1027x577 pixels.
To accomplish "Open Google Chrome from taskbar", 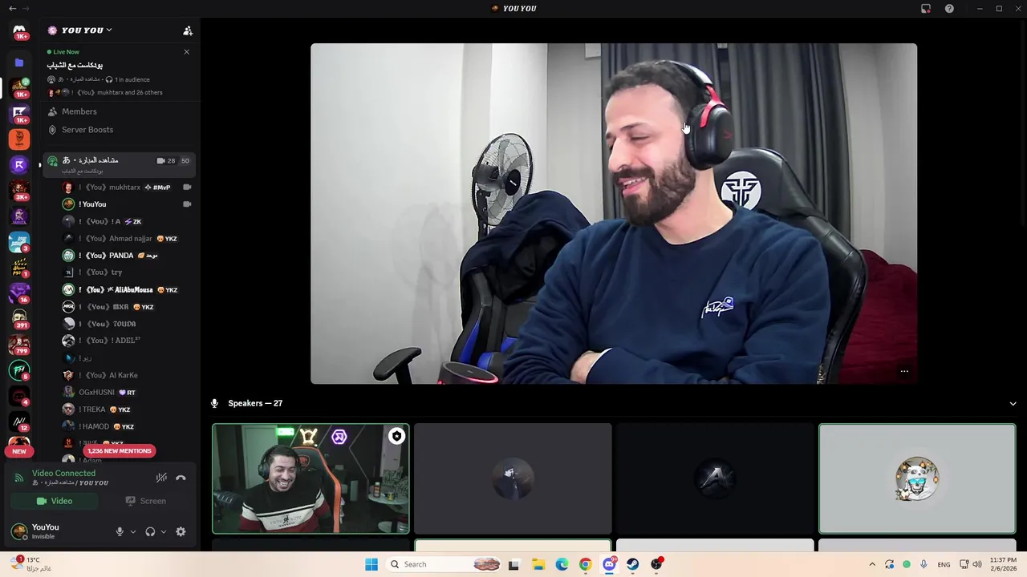I will click(x=585, y=564).
